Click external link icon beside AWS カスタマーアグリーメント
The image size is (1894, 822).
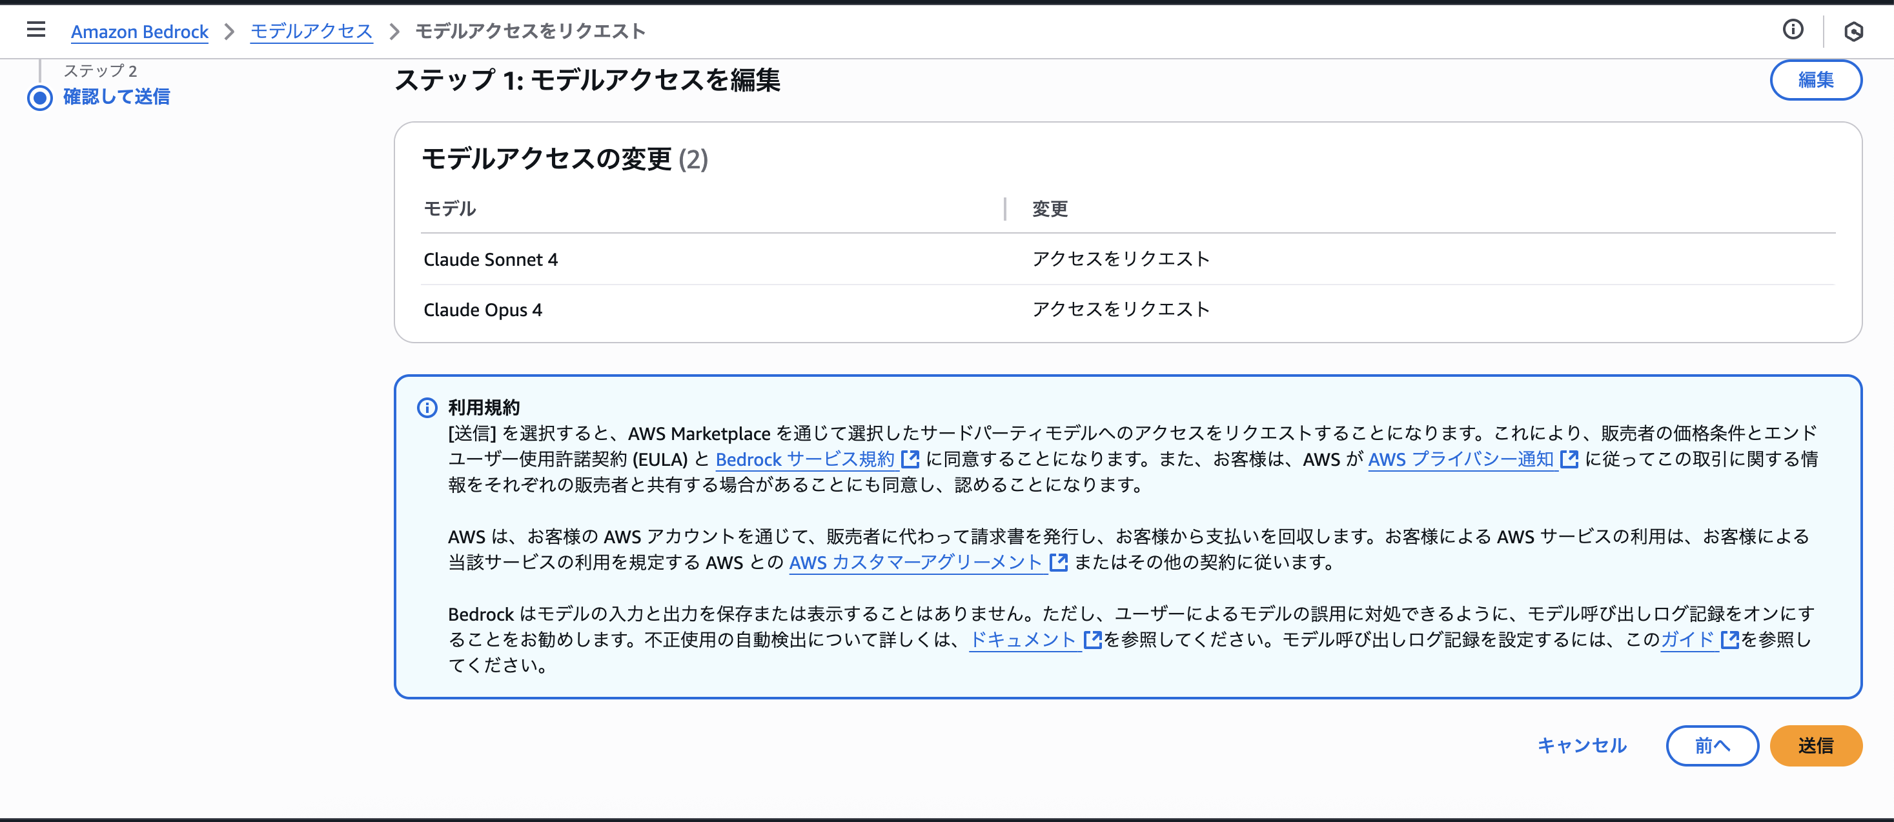click(x=1058, y=562)
